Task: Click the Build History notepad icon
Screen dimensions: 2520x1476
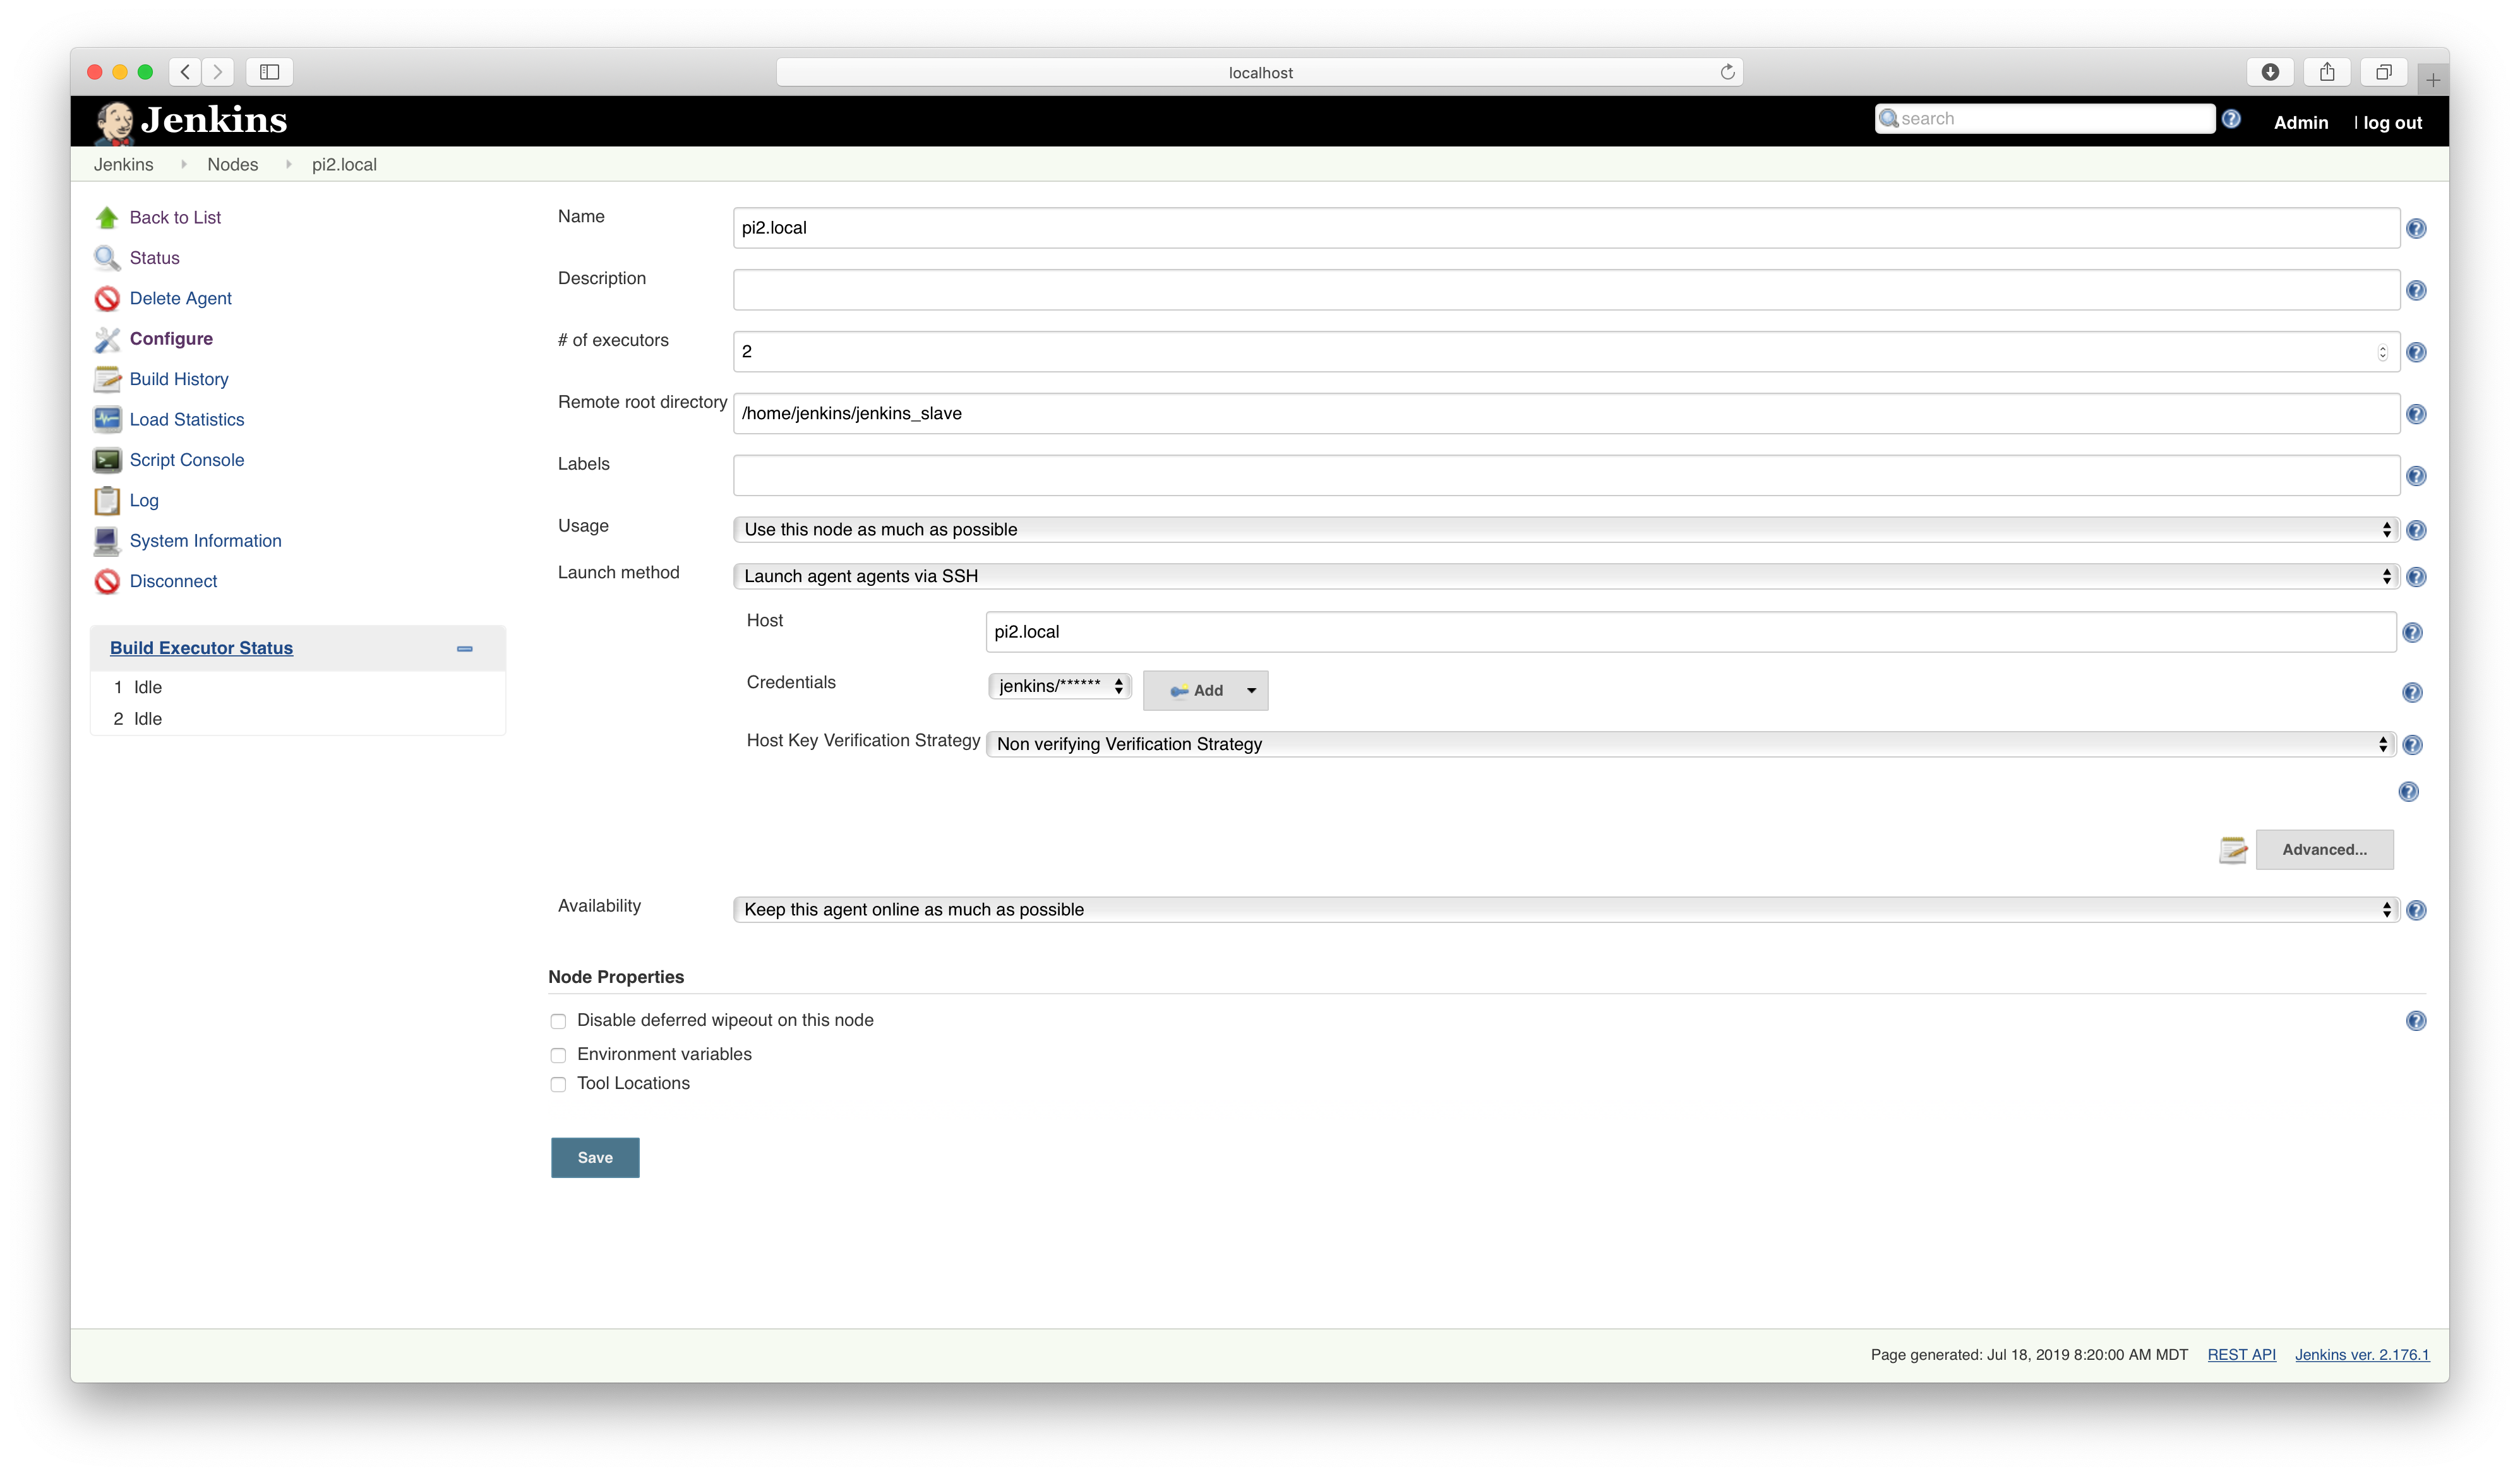Action: [107, 380]
